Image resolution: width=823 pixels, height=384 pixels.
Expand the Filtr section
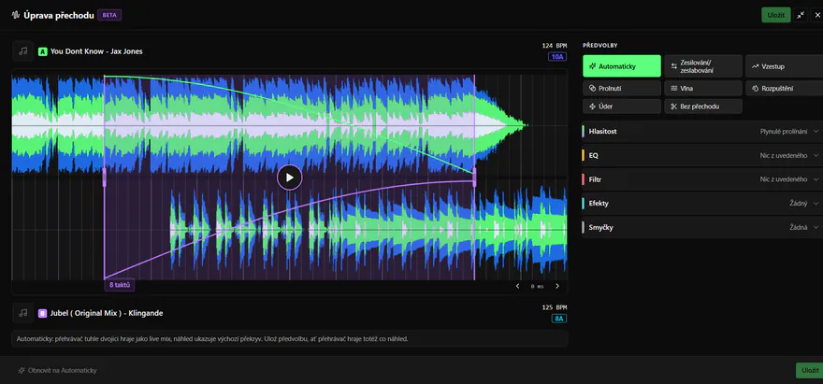pyautogui.click(x=702, y=179)
